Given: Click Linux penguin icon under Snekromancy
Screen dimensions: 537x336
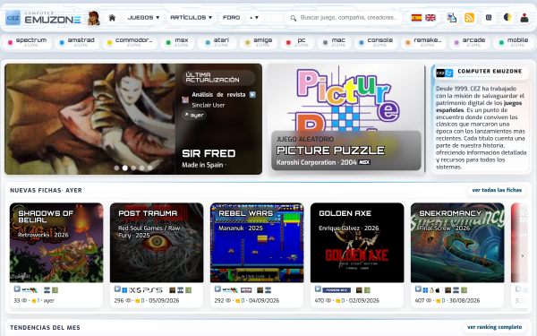Looking at the screenshot, I should click(x=432, y=290).
